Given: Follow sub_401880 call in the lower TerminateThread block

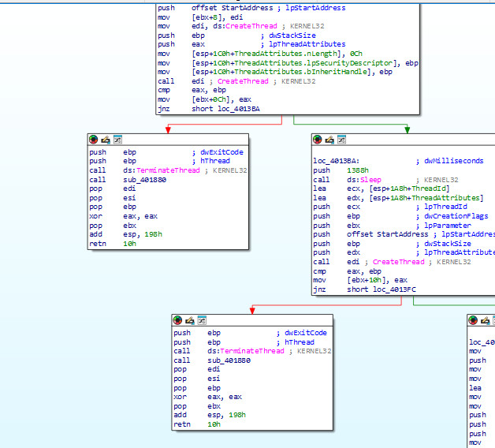Looking at the screenshot, I should pos(229,360).
